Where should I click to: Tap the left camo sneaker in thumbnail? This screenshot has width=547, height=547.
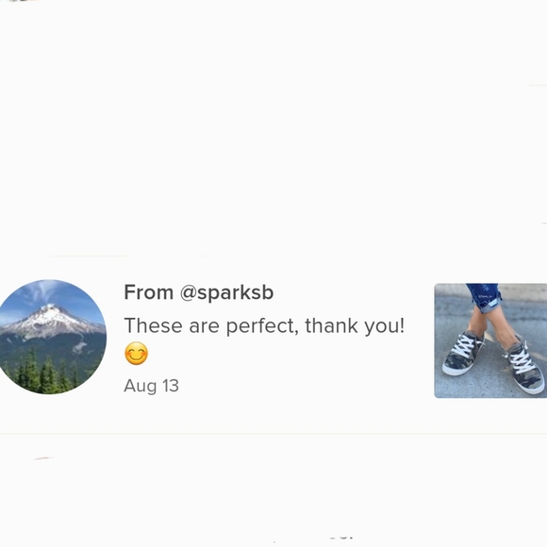click(x=463, y=353)
